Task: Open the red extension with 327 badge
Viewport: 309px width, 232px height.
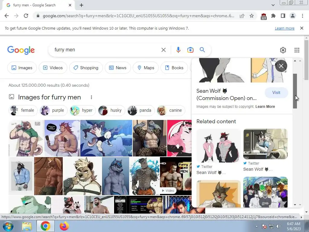Action: pos(263,16)
